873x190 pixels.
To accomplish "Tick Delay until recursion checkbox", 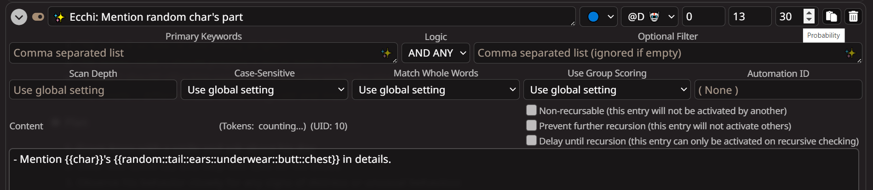I will pyautogui.click(x=531, y=141).
